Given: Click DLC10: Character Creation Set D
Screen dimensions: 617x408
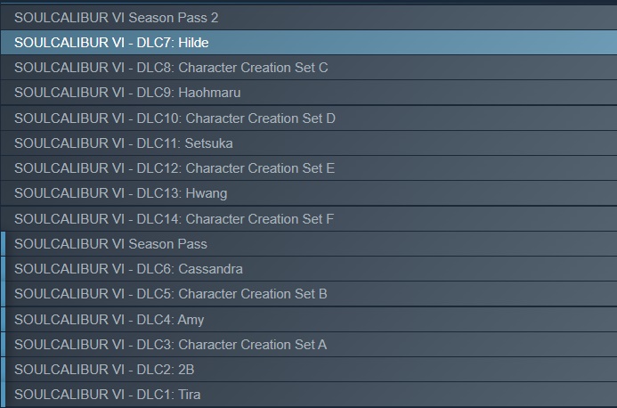Looking at the screenshot, I should 175,118.
